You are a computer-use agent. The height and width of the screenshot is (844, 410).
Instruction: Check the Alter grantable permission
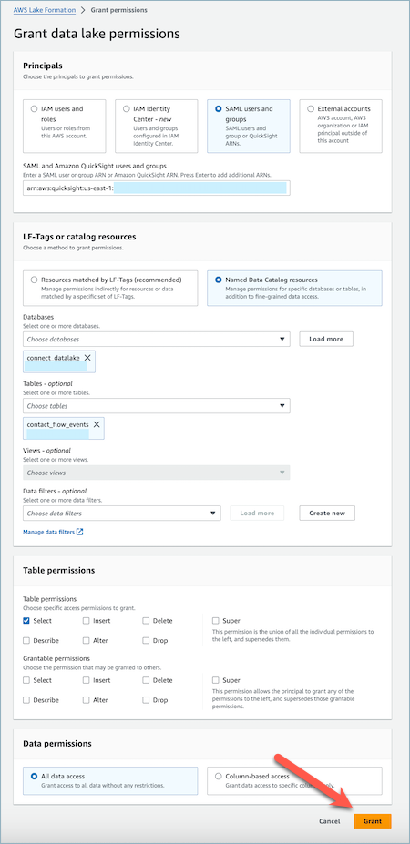[87, 700]
